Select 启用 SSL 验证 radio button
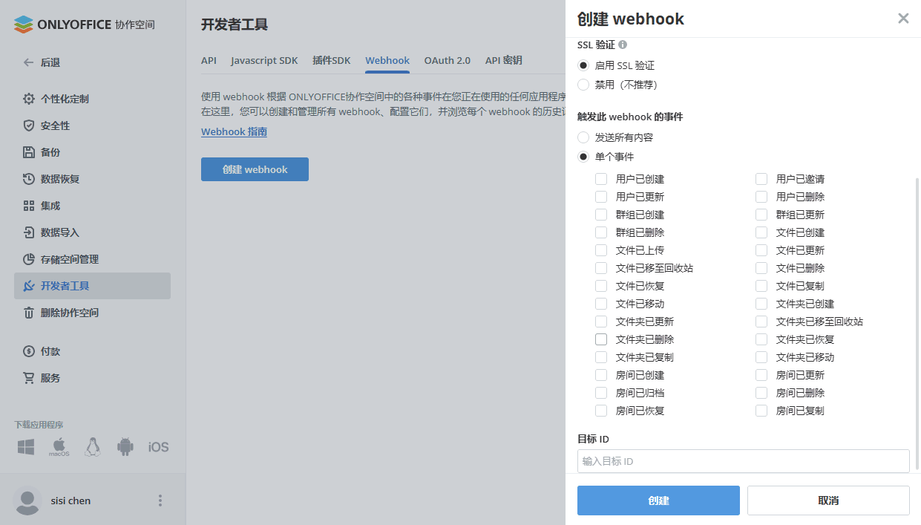Viewport: 921px width, 525px height. (x=583, y=65)
